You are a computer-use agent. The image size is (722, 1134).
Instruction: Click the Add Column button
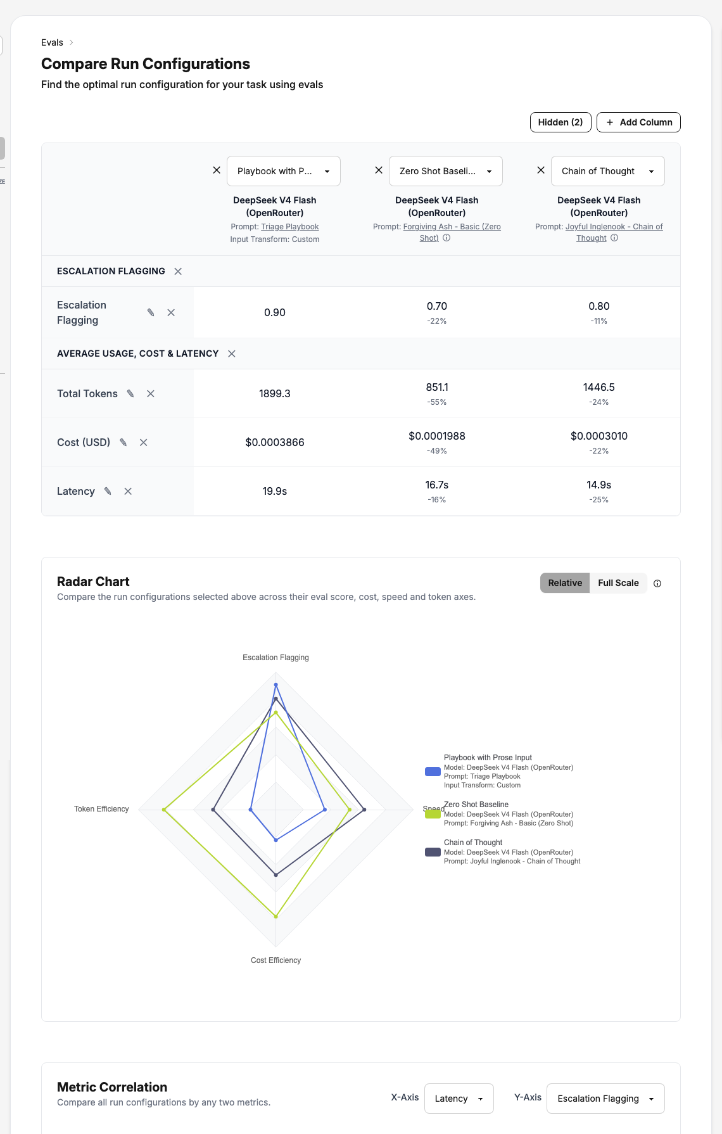tap(638, 122)
